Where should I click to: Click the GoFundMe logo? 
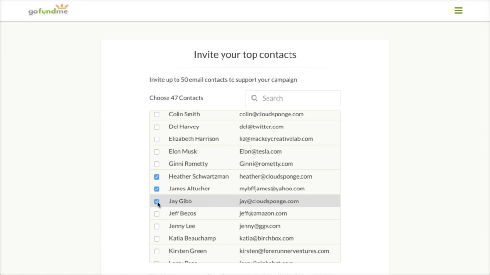(48, 10)
